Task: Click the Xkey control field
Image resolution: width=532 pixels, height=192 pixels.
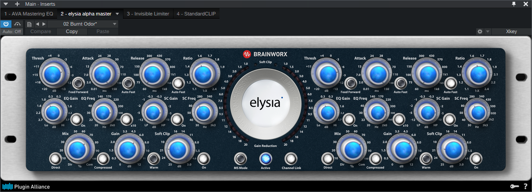Action: click(511, 32)
